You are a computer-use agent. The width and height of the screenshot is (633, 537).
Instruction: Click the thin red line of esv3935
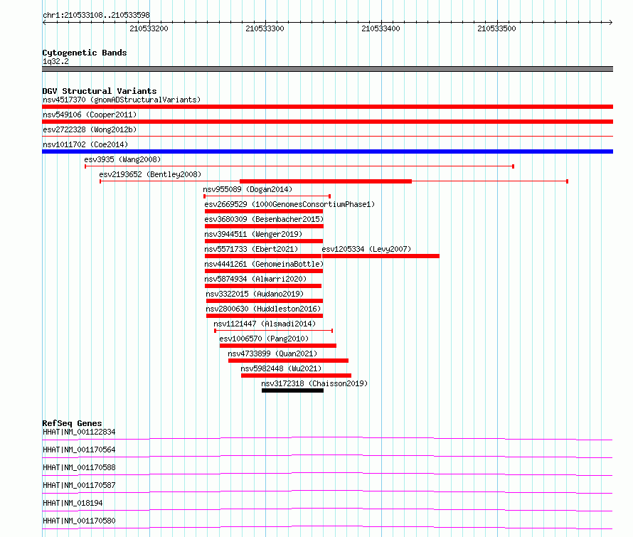(x=299, y=166)
